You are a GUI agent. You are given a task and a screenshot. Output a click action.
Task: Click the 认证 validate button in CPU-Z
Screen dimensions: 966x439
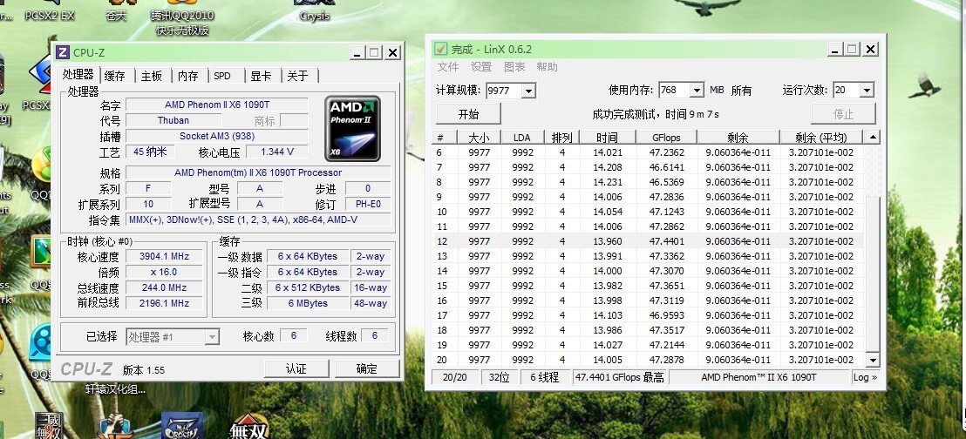coord(296,368)
